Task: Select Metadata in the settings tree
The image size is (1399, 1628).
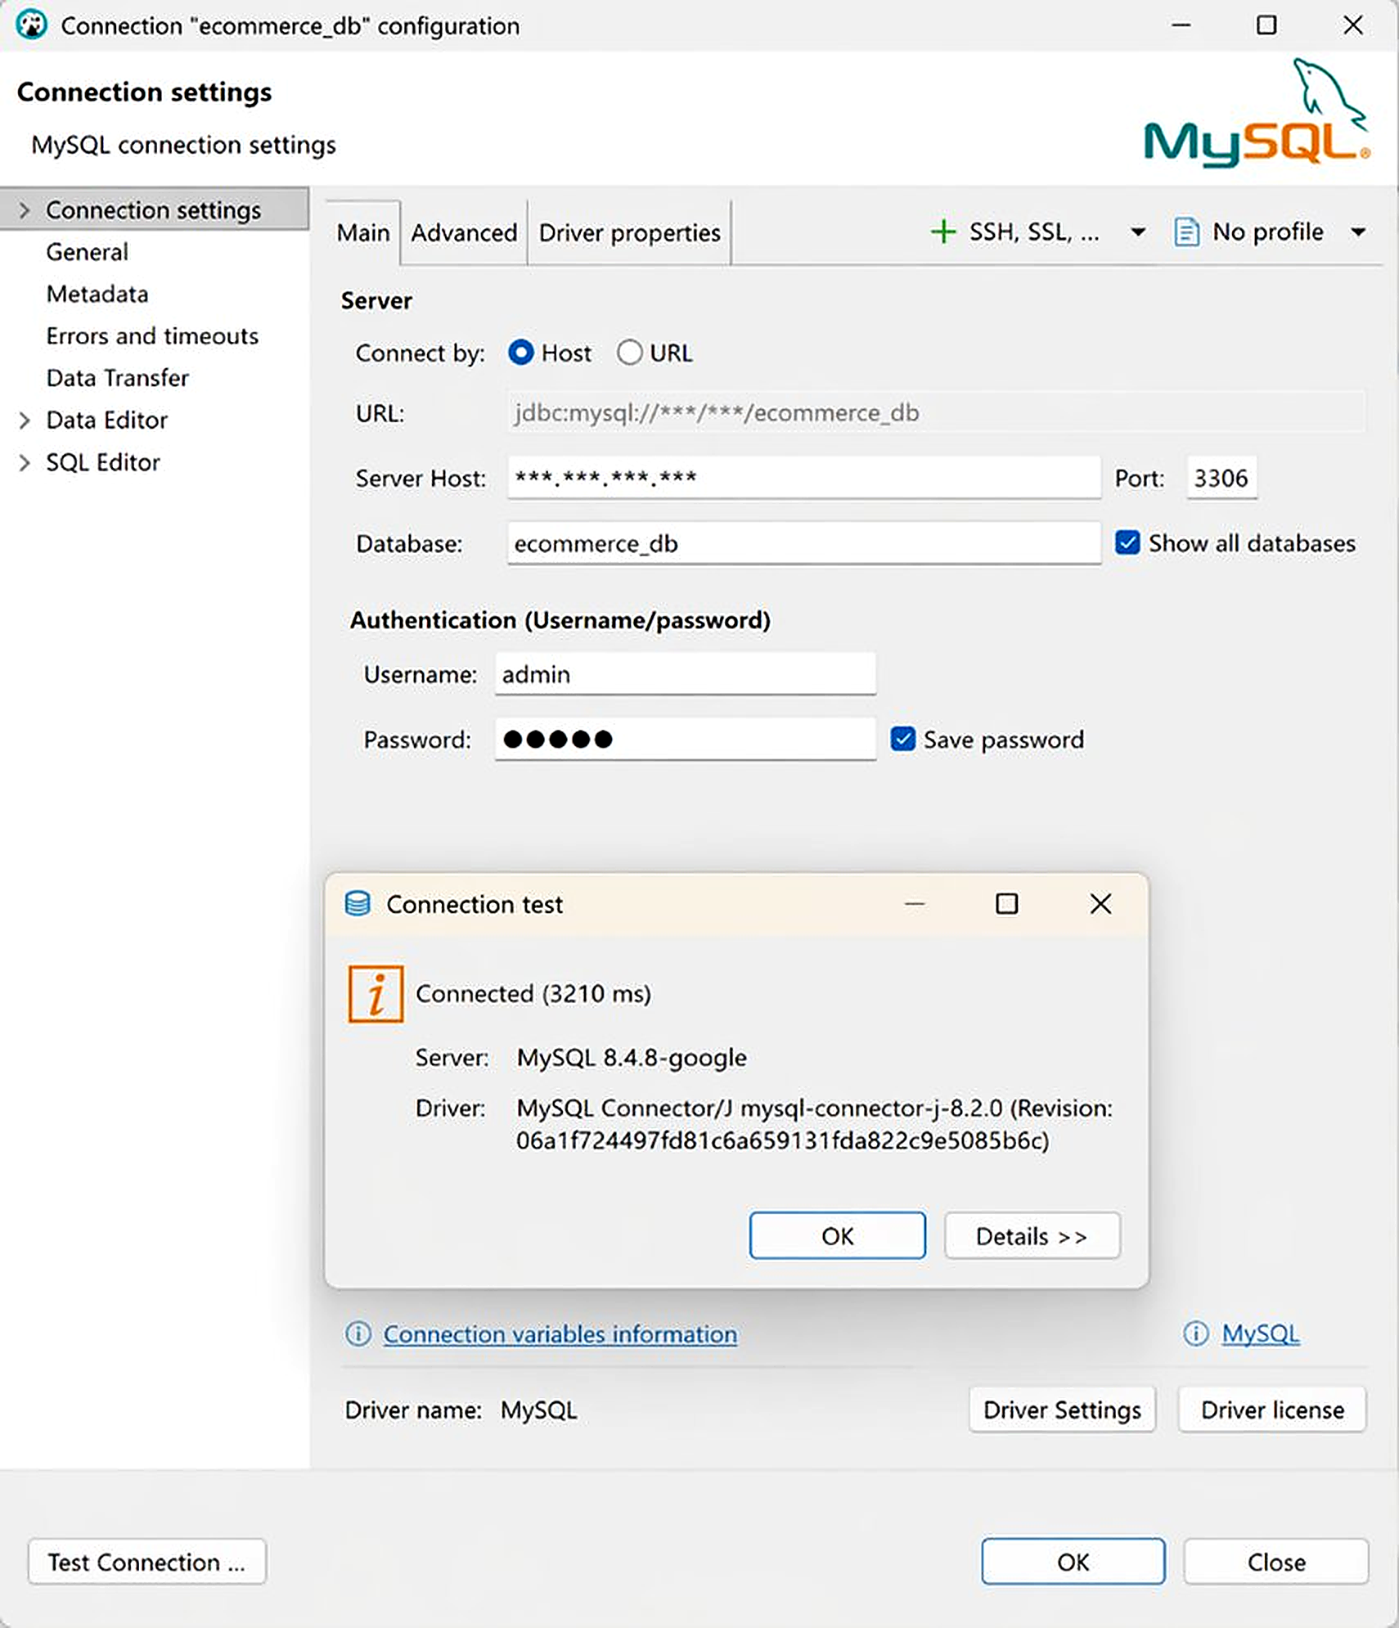Action: coord(97,294)
